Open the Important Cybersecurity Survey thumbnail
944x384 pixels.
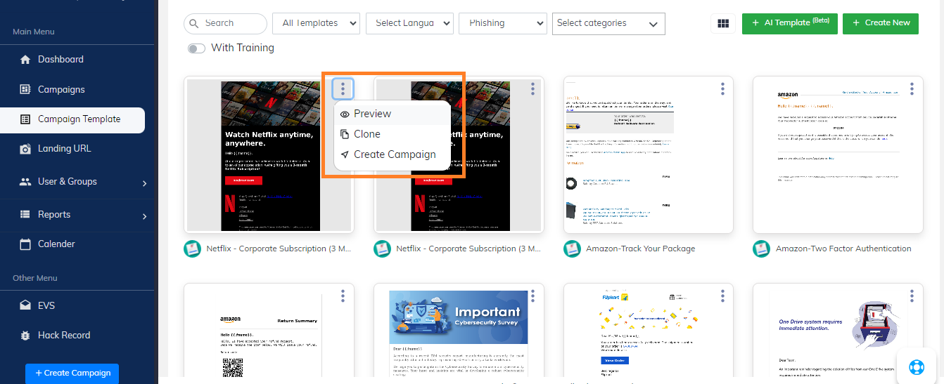point(459,334)
